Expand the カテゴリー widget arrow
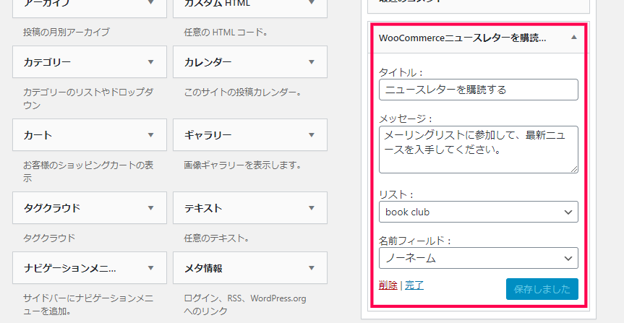Viewport: 624px width, 323px height. point(151,61)
